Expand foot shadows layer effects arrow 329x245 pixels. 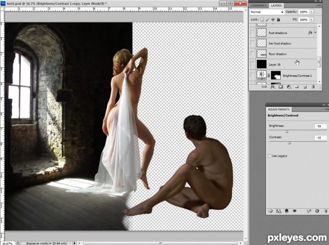[x=315, y=32]
